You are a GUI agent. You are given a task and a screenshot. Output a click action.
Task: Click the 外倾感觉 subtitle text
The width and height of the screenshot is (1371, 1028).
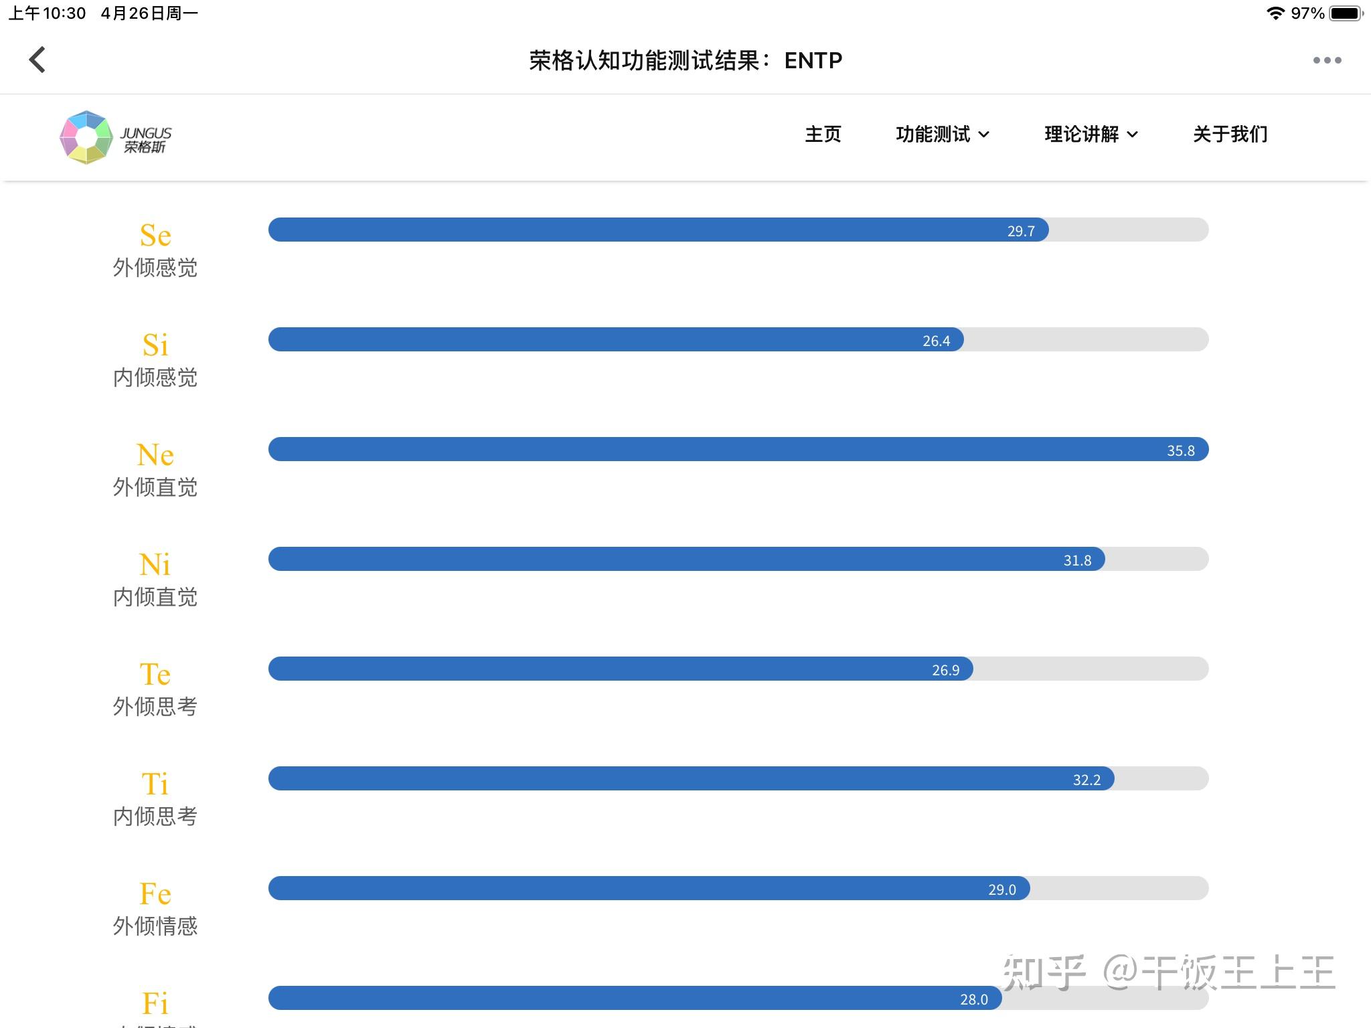[155, 268]
